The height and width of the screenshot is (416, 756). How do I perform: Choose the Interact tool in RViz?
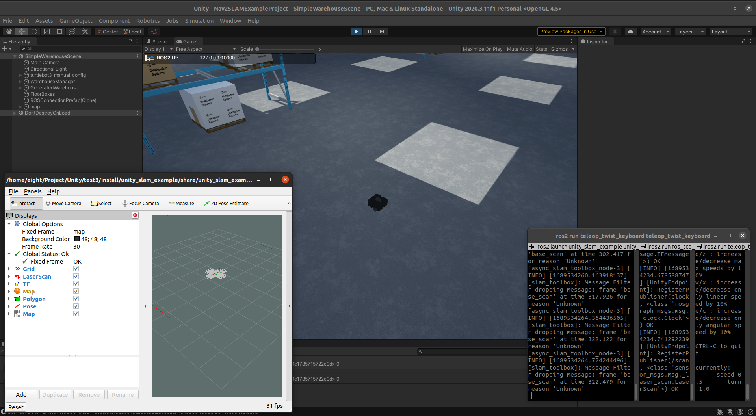pyautogui.click(x=26, y=203)
